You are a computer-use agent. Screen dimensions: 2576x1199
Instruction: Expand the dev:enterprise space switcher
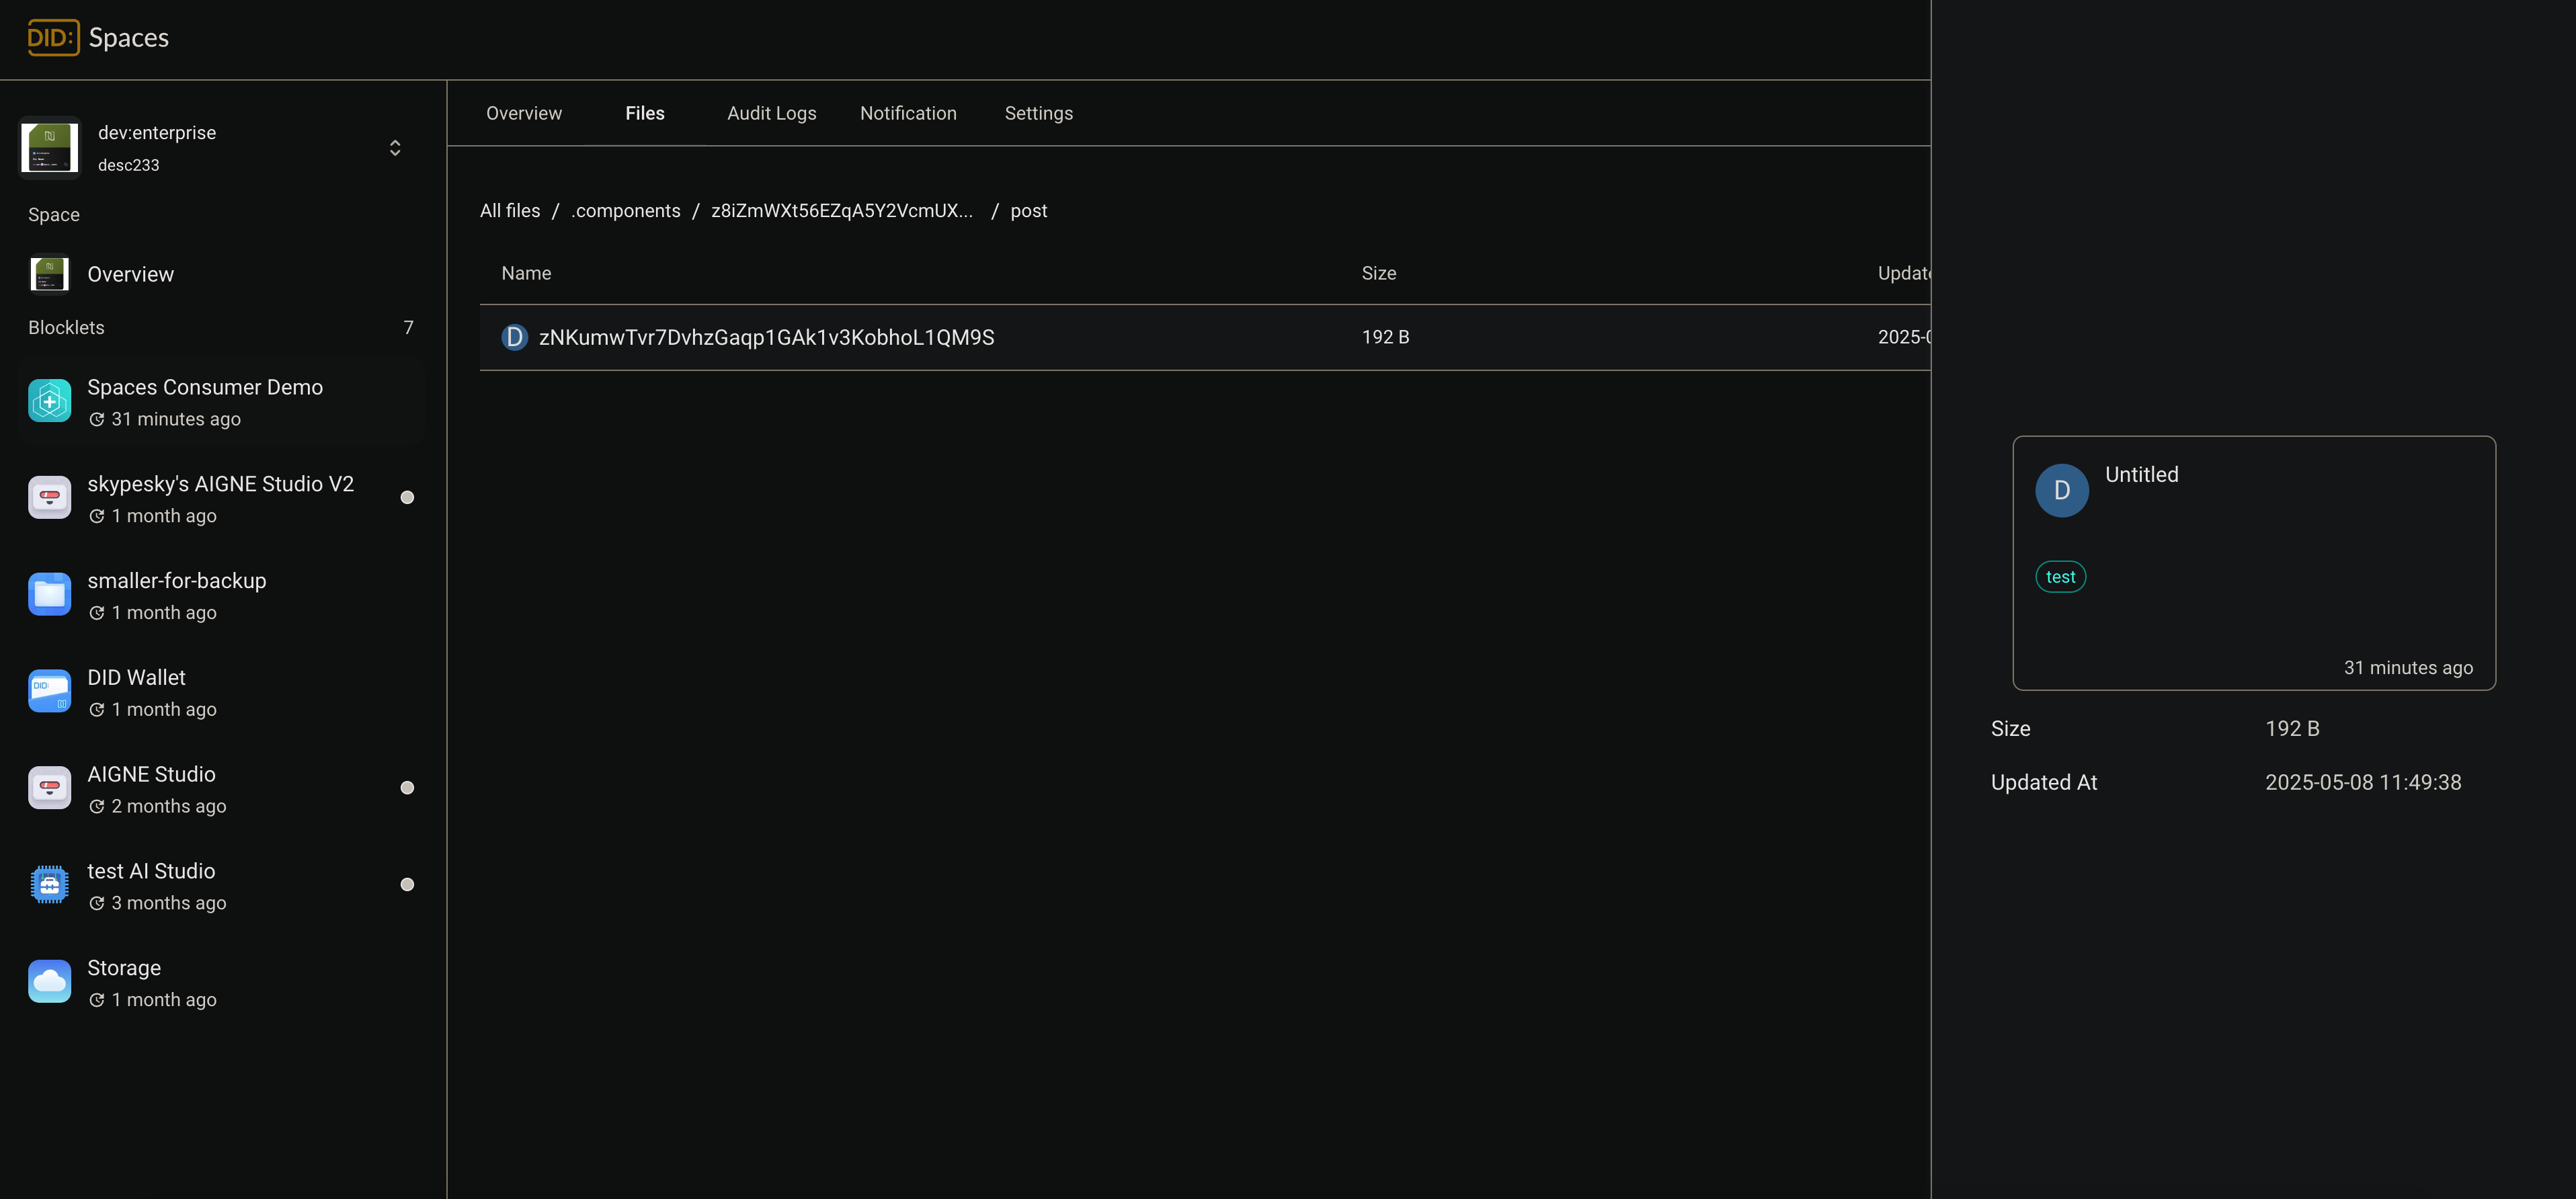tap(395, 148)
